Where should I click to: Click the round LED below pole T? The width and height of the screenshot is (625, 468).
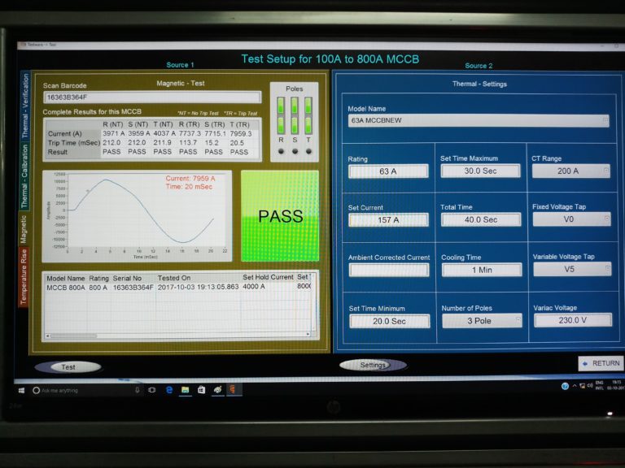(308, 151)
